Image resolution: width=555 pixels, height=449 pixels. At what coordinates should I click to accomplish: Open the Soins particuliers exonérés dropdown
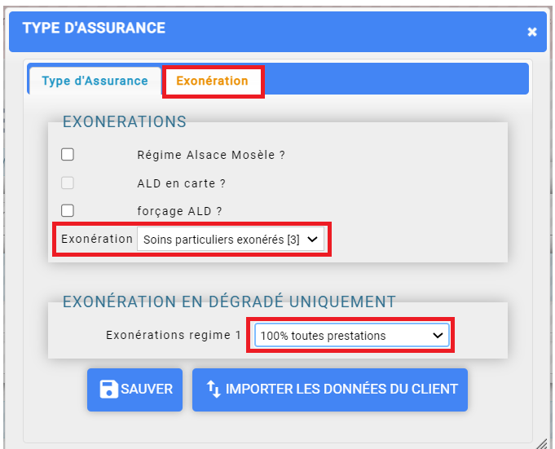pos(231,240)
